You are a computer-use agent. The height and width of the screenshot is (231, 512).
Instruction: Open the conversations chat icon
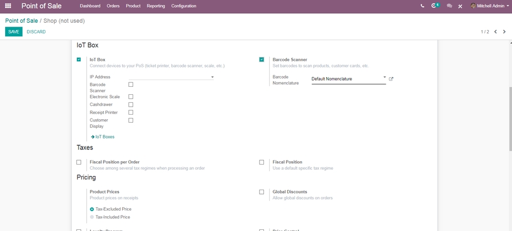(449, 6)
